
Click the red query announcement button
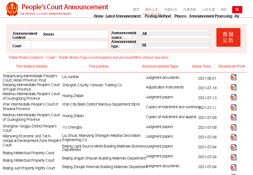click(x=228, y=37)
